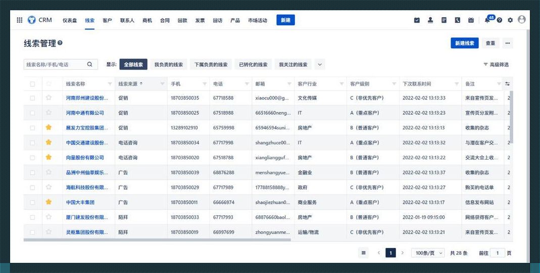Screen dimensions: 540x273
Task: Check the 中国交通建设股份 row checkbox
Action: tap(32, 143)
